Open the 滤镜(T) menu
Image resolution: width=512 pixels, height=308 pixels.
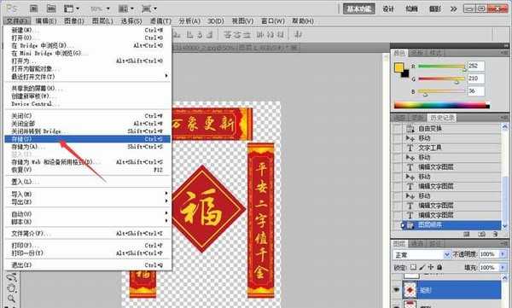tap(160, 21)
